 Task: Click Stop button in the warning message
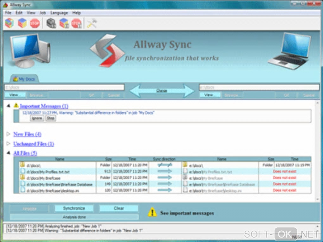tap(50, 118)
